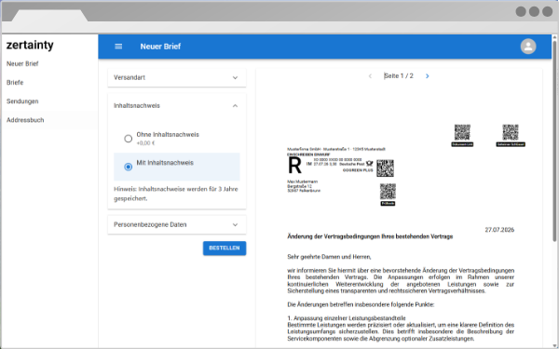559x349 pixels.
Task: Open Briefe in sidebar
Action: pos(15,82)
